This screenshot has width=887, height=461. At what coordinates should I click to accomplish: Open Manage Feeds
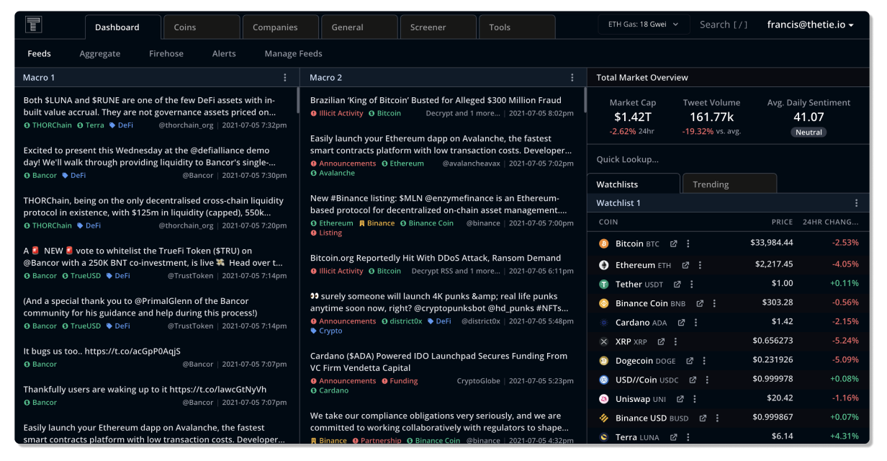pos(294,54)
